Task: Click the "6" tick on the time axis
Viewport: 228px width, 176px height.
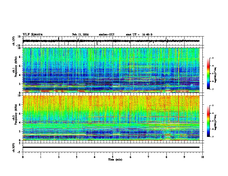Action: [x=131, y=157]
